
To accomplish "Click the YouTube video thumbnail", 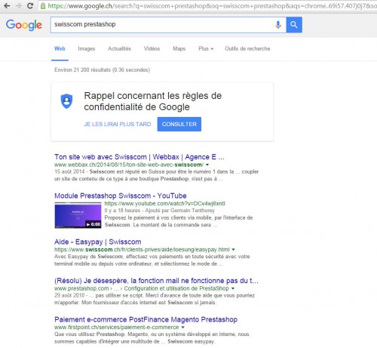I will (78, 215).
